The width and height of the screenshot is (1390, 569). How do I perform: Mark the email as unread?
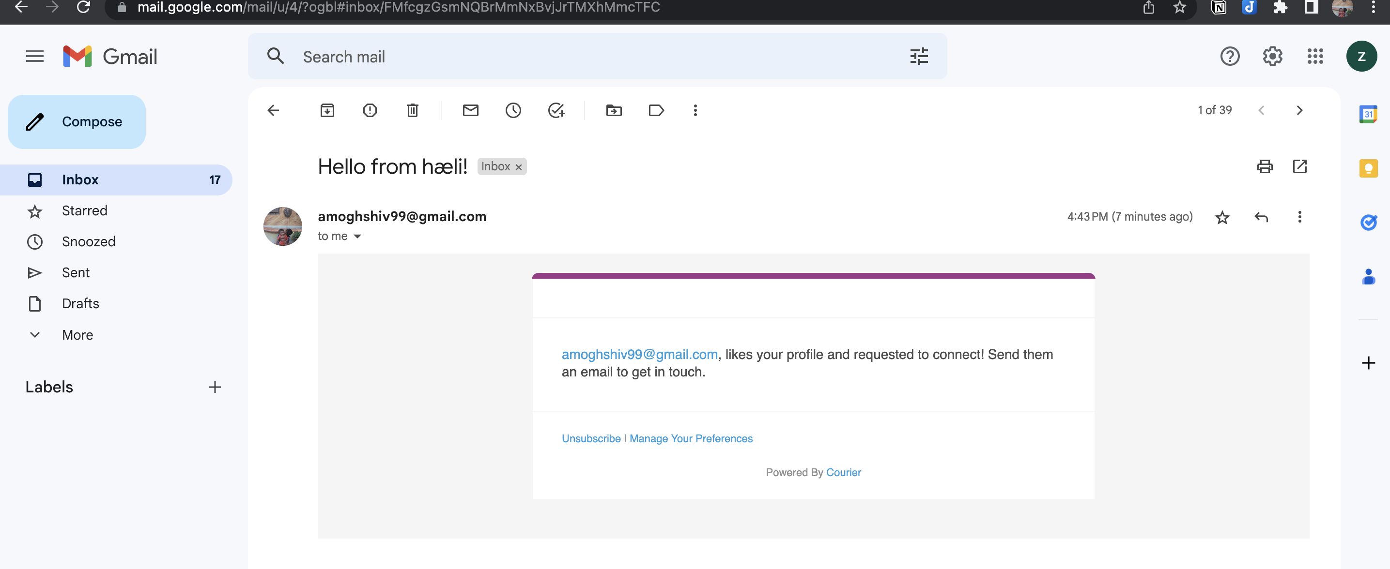click(x=471, y=110)
